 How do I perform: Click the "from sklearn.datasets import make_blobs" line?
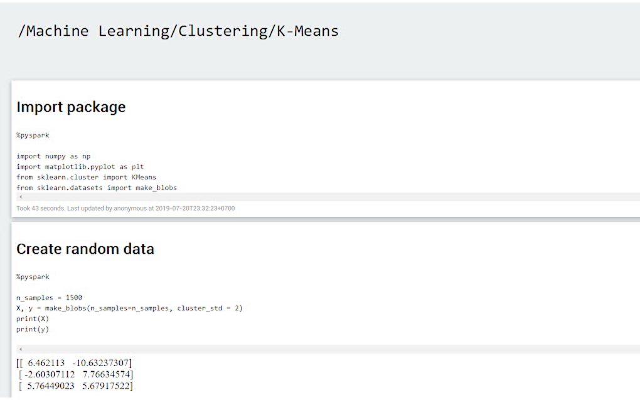click(97, 187)
